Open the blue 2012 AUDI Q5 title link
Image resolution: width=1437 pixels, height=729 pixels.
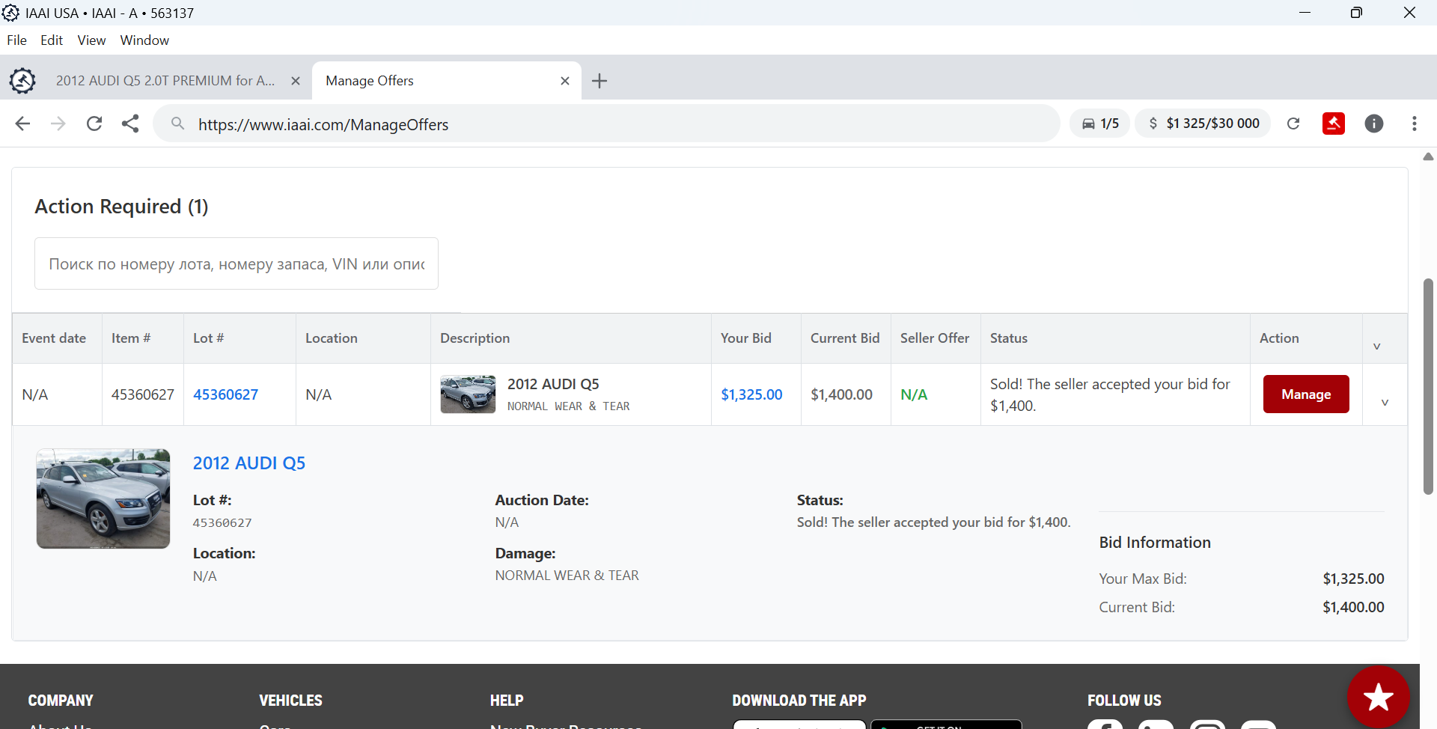pyautogui.click(x=249, y=463)
